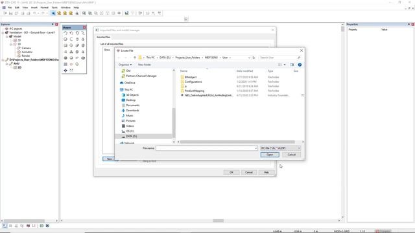Toggle the preview pane icon

click(292, 65)
